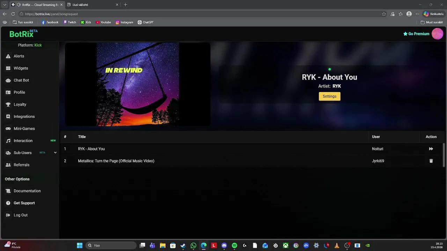447x251 pixels.
Task: Click the browser address bar
Action: point(203,14)
